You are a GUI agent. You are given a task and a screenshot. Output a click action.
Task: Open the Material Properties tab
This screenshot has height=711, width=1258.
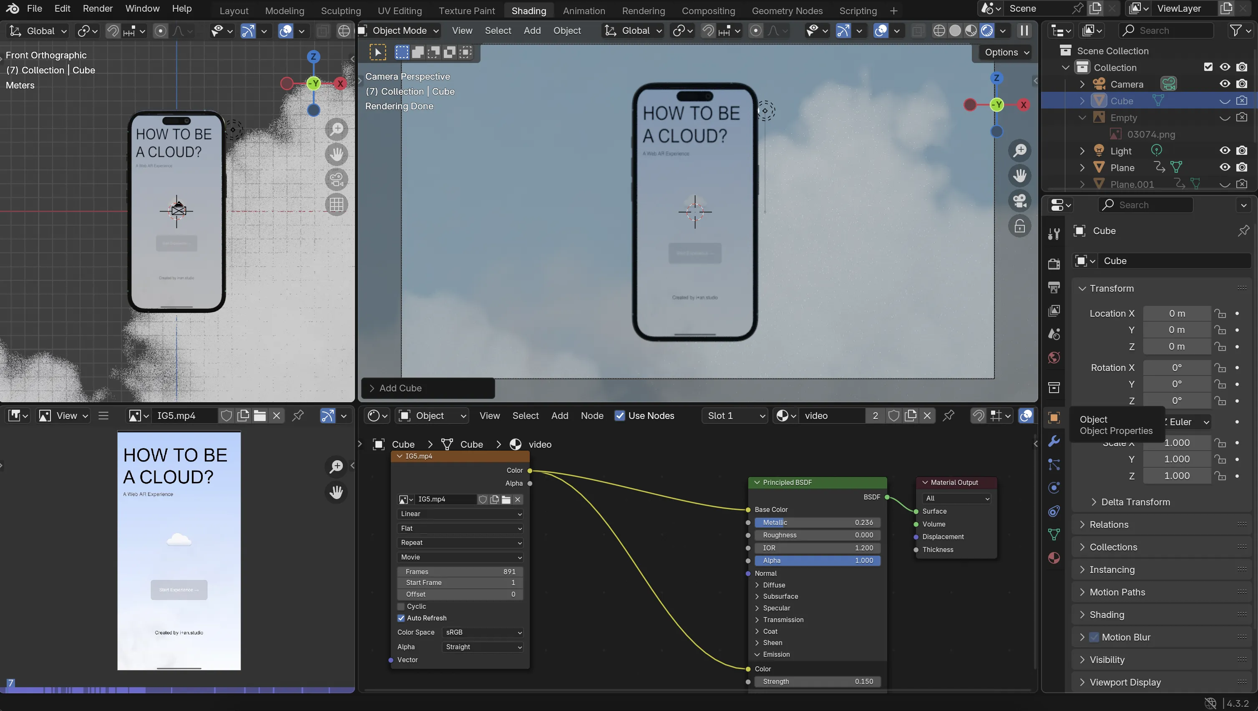(1053, 557)
